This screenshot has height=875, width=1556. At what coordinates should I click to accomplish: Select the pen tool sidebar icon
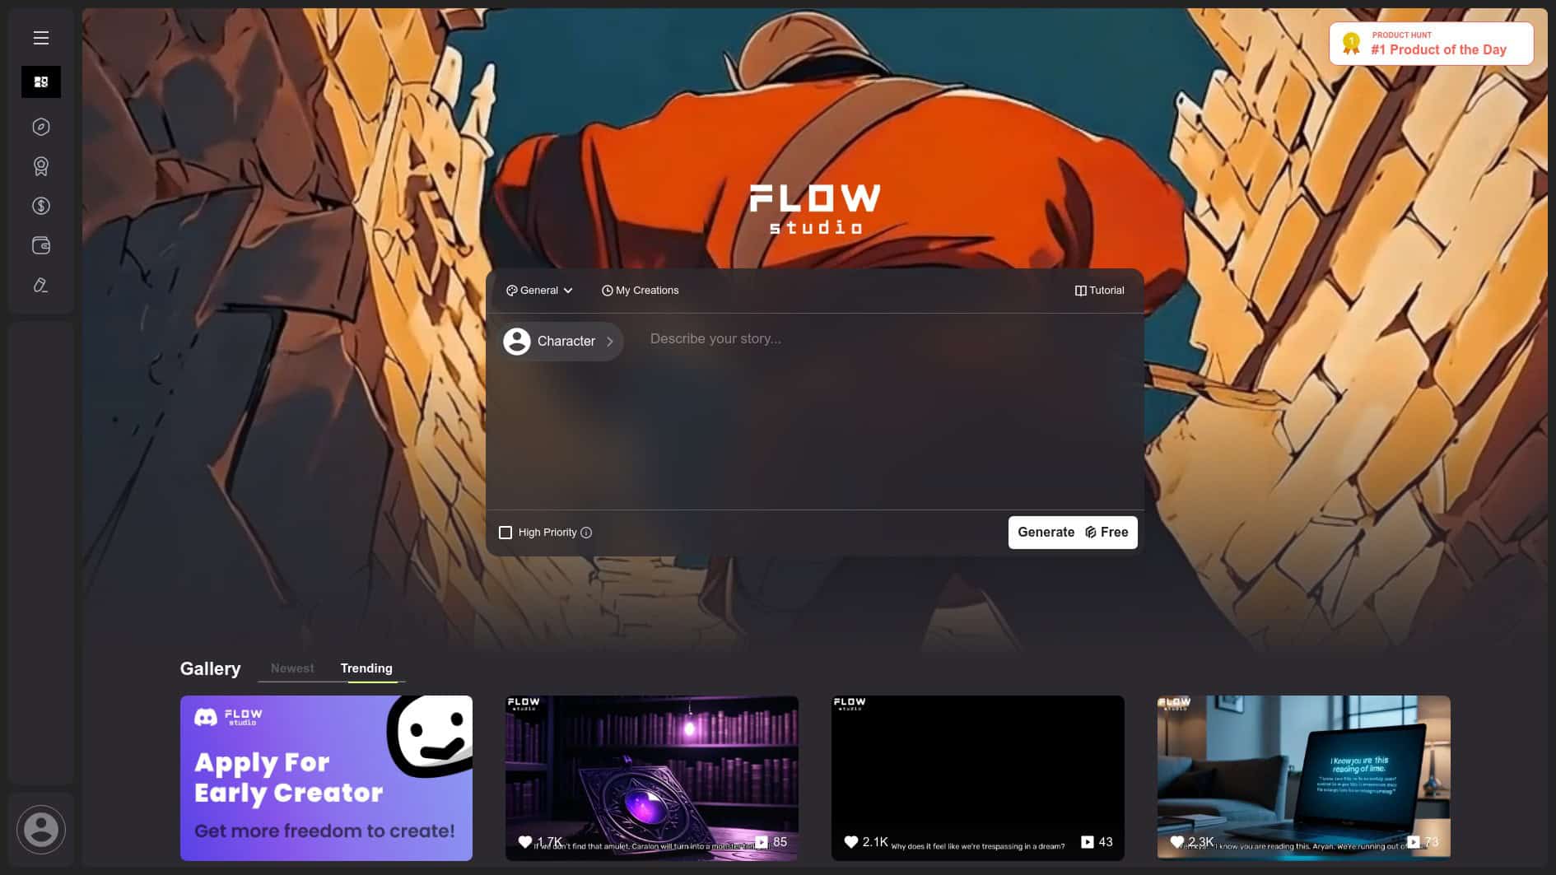40,284
